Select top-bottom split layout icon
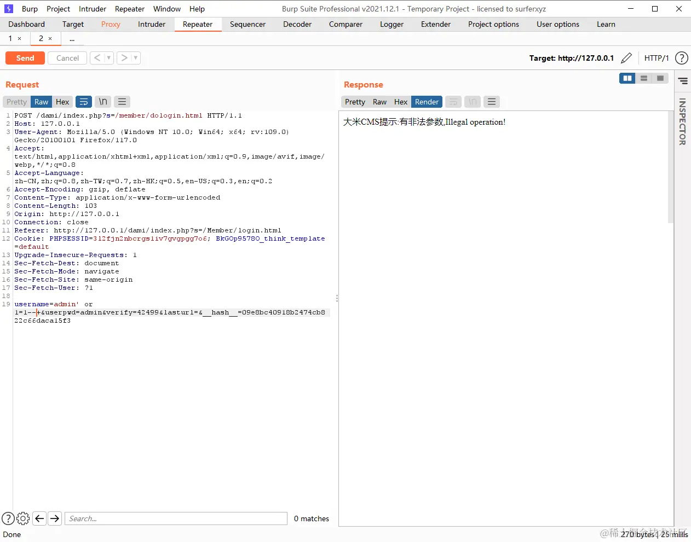 tap(644, 78)
